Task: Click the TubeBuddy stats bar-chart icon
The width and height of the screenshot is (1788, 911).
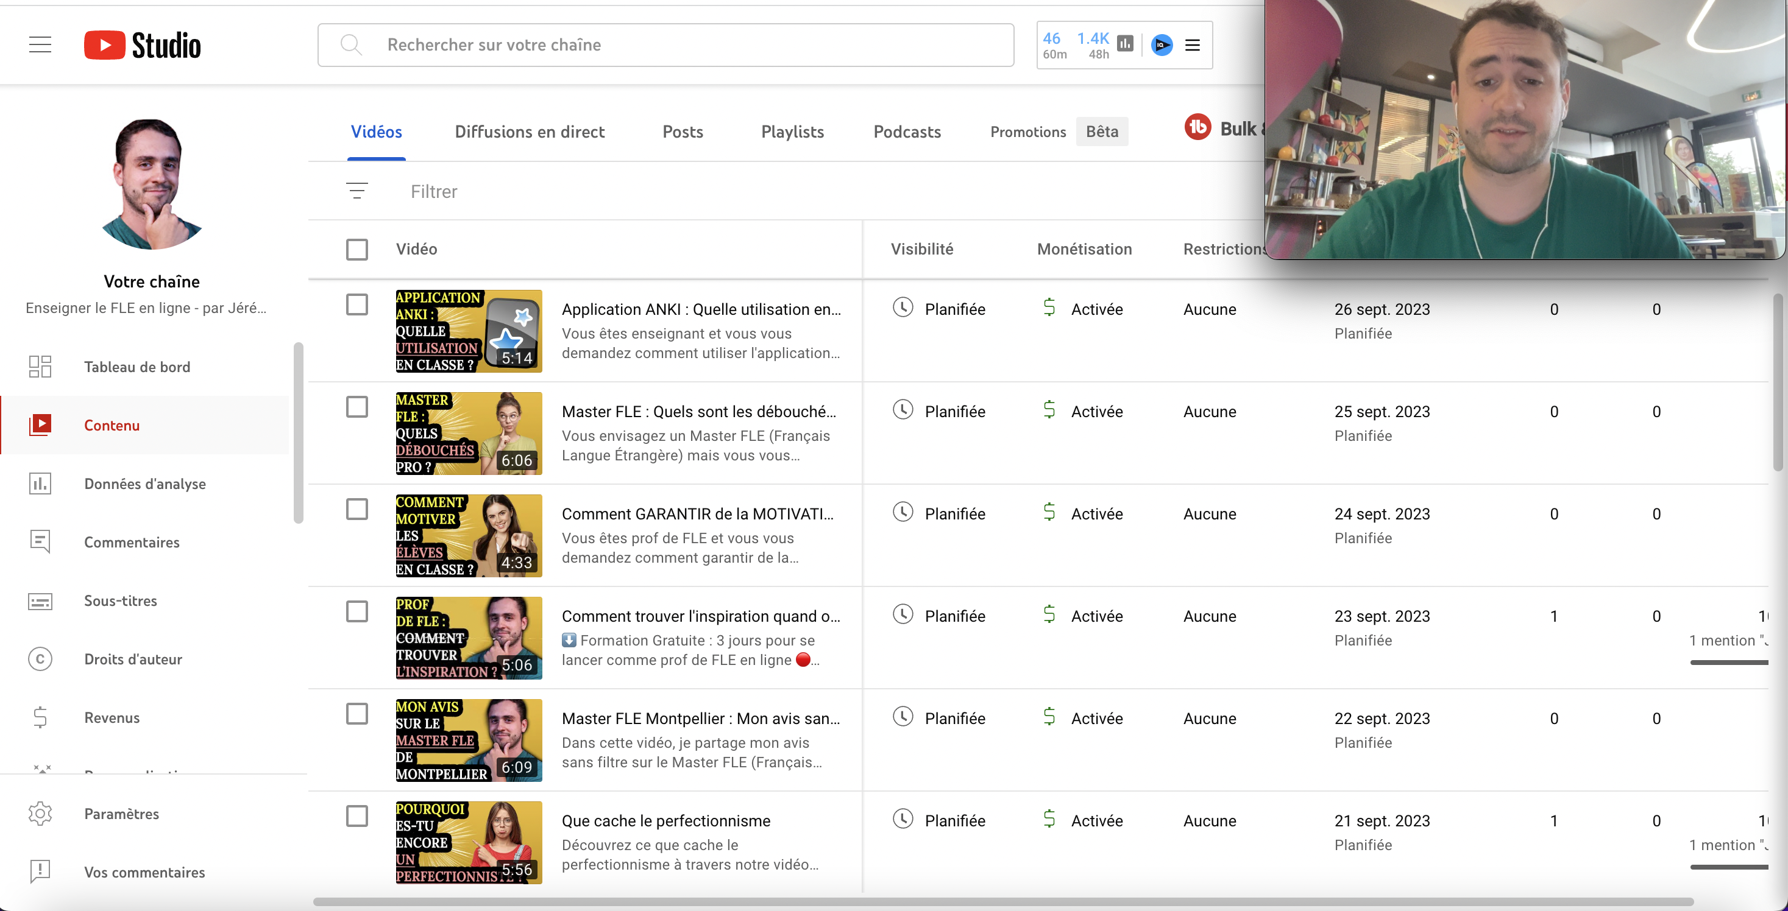Action: (1125, 44)
